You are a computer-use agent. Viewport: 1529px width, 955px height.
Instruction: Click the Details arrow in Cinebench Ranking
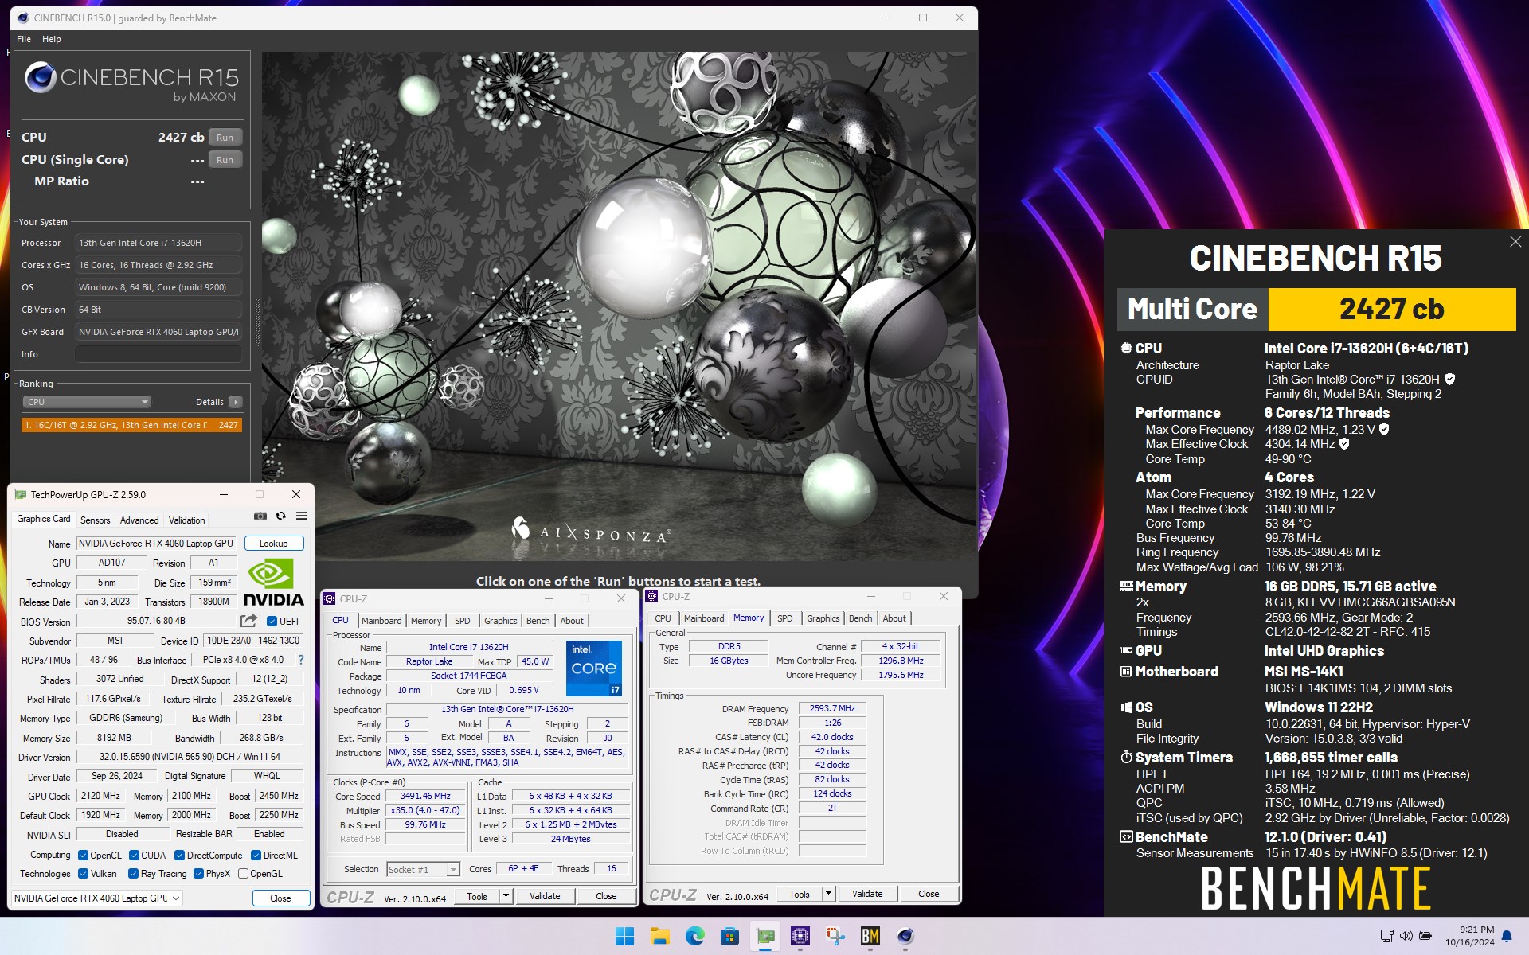[236, 402]
